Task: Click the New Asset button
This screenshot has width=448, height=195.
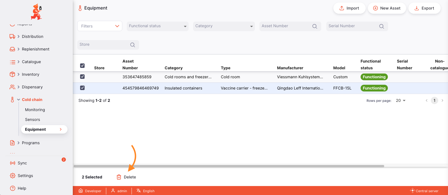Action: [387, 8]
